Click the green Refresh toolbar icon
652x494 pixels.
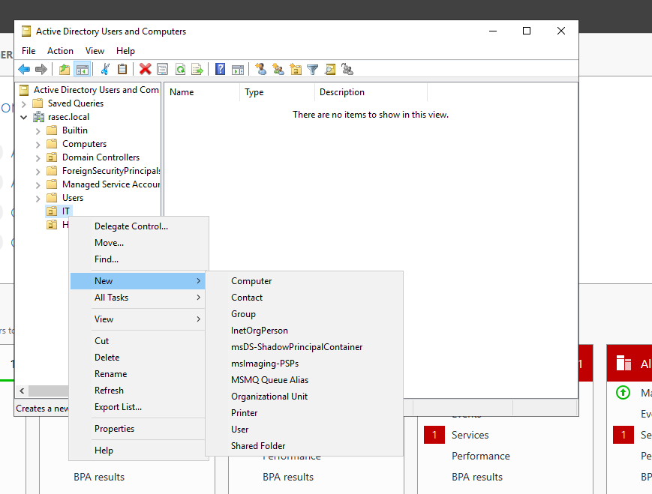tap(180, 70)
